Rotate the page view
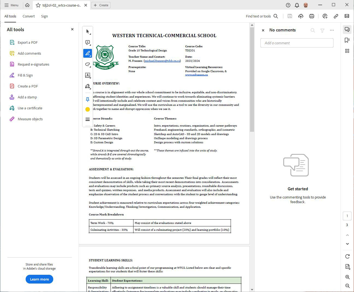The image size is (354, 292). tap(347, 256)
